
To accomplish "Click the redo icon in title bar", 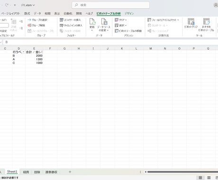I will click(7, 5).
